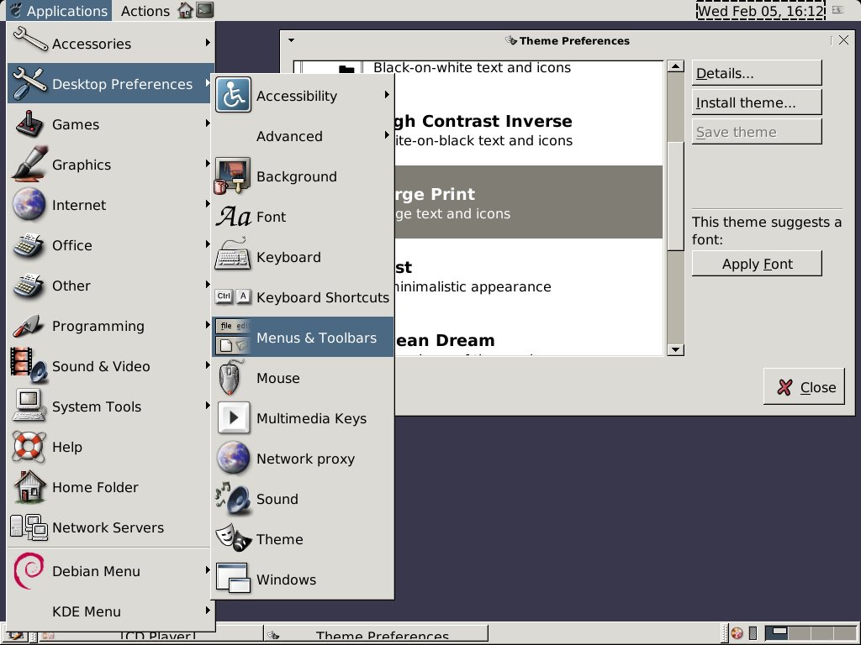This screenshot has height=645, width=861.
Task: Close the Theme Preferences dialog
Action: [804, 386]
